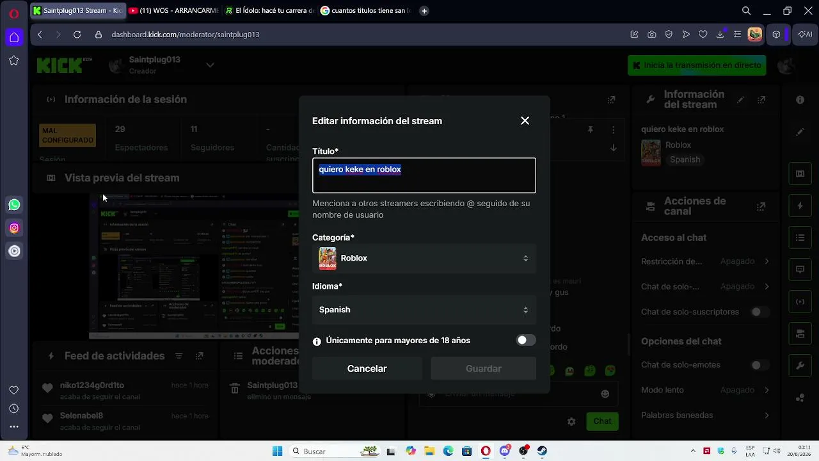Open Opera sidebar more options dots
The width and height of the screenshot is (819, 461).
(14, 426)
